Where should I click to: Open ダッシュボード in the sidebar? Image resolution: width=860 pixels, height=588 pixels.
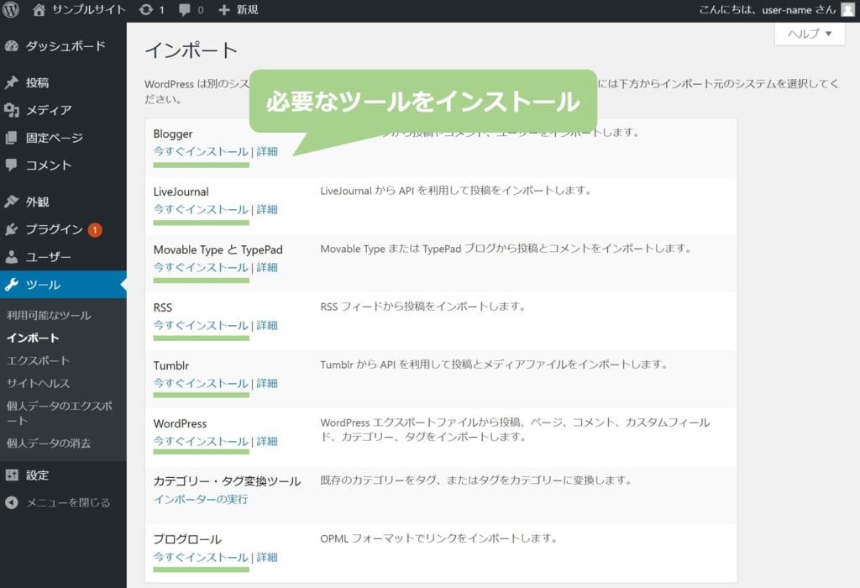click(65, 46)
